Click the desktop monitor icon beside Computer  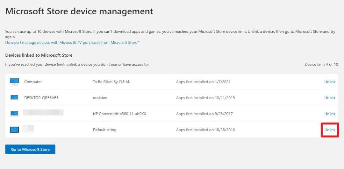14,81
